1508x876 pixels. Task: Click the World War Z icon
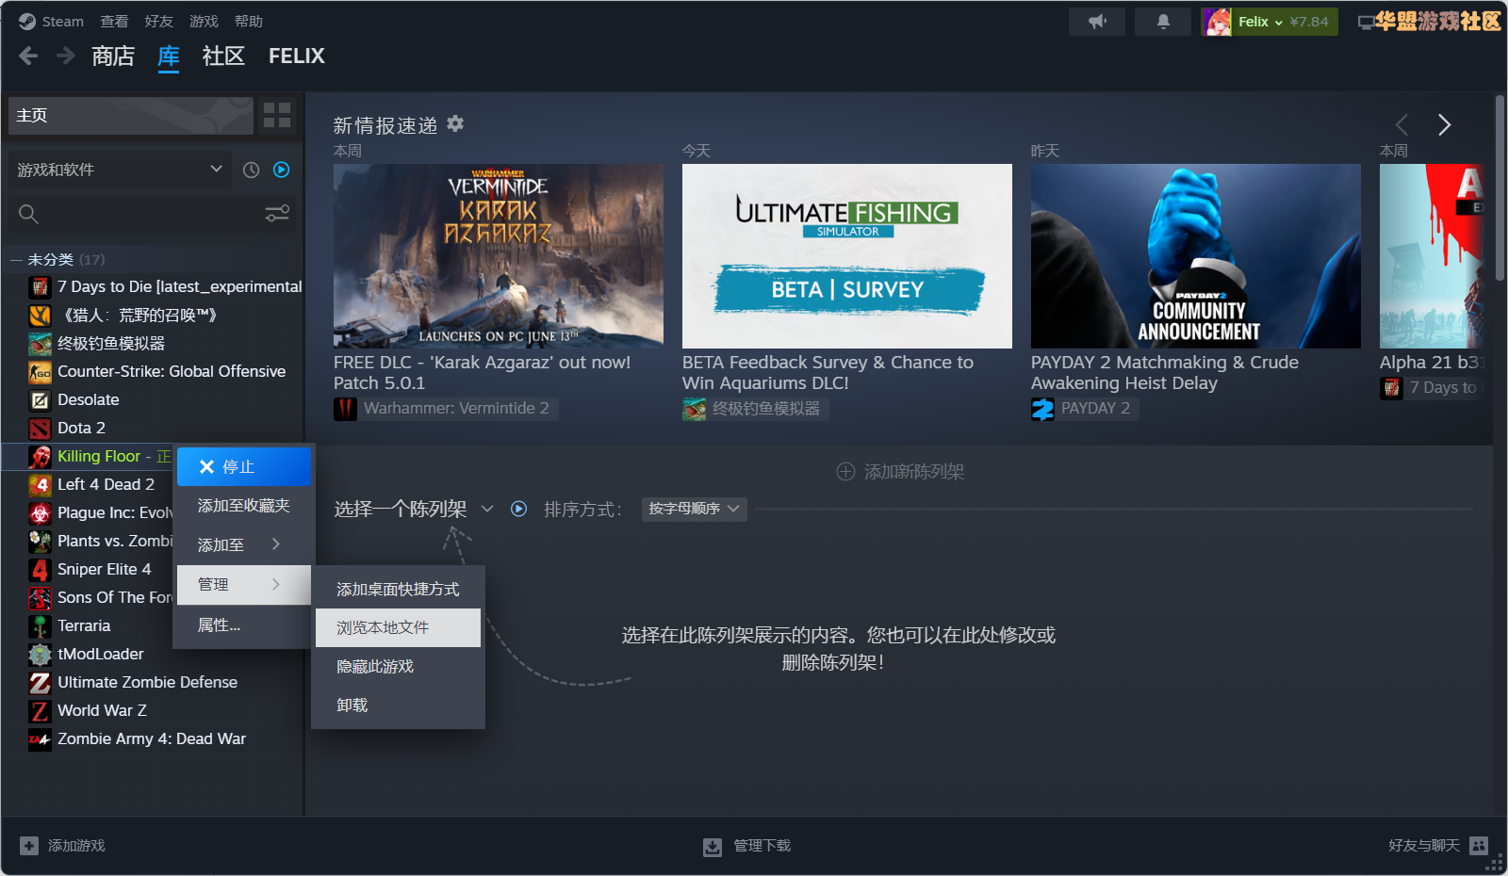click(40, 710)
